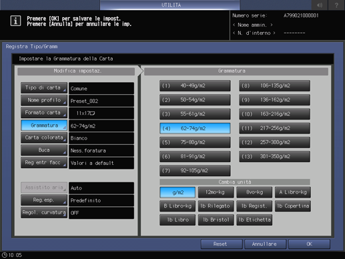Switch unit to 12mo-kg
This screenshot has width=345, height=259.
[216, 192]
